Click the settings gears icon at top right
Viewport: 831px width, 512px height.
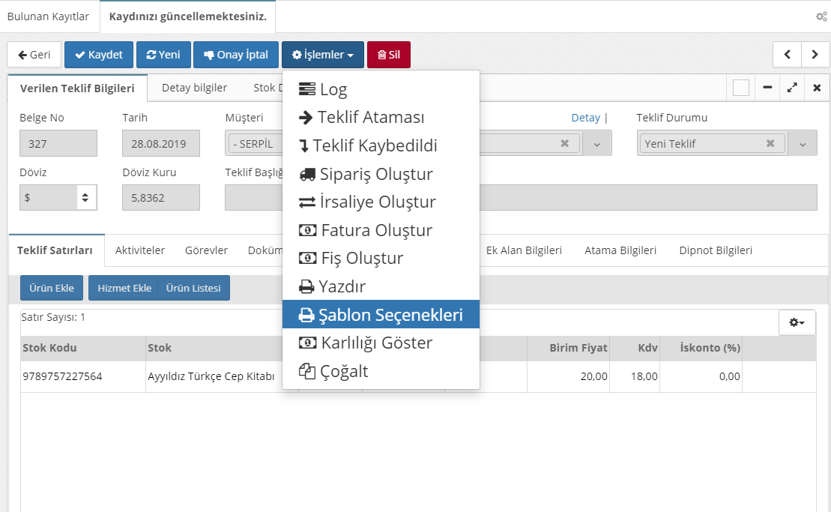821,16
